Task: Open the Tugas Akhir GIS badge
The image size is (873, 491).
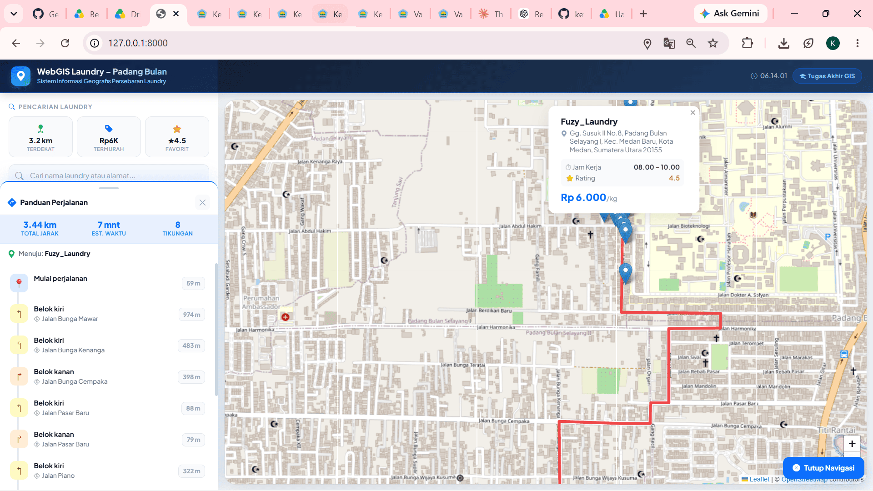Action: coord(827,76)
